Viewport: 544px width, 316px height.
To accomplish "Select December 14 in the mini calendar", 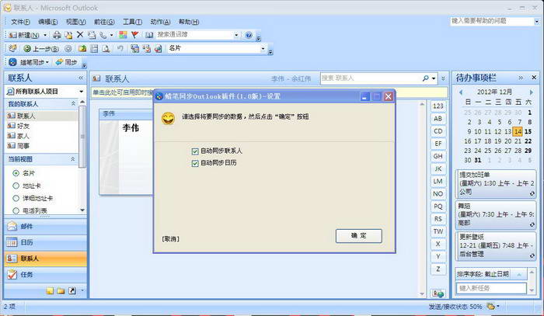I will [x=518, y=132].
